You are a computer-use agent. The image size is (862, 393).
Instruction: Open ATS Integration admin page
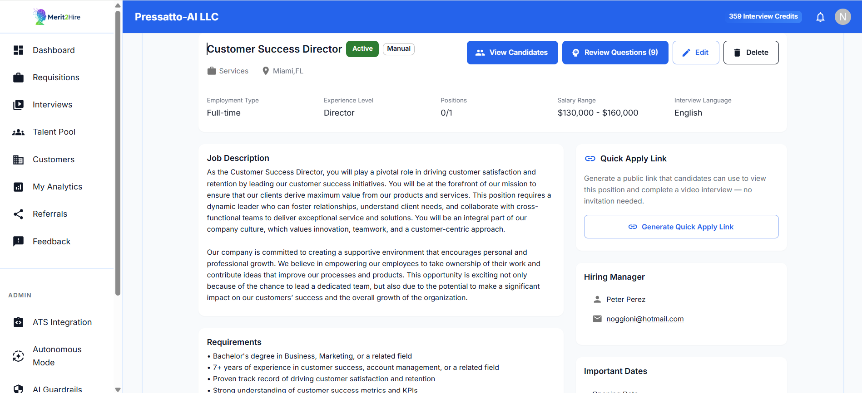pyautogui.click(x=62, y=322)
